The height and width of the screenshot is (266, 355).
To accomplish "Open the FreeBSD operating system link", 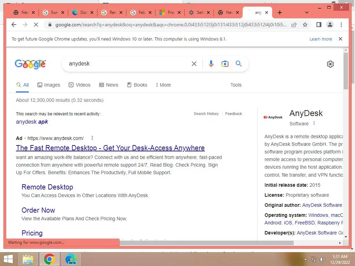I will (304, 223).
